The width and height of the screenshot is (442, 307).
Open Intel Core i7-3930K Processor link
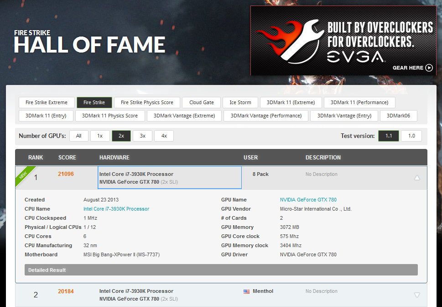[x=116, y=209]
